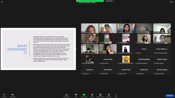Open audio options arrow beside Unmute
The width and height of the screenshot is (175, 98).
[7, 95]
